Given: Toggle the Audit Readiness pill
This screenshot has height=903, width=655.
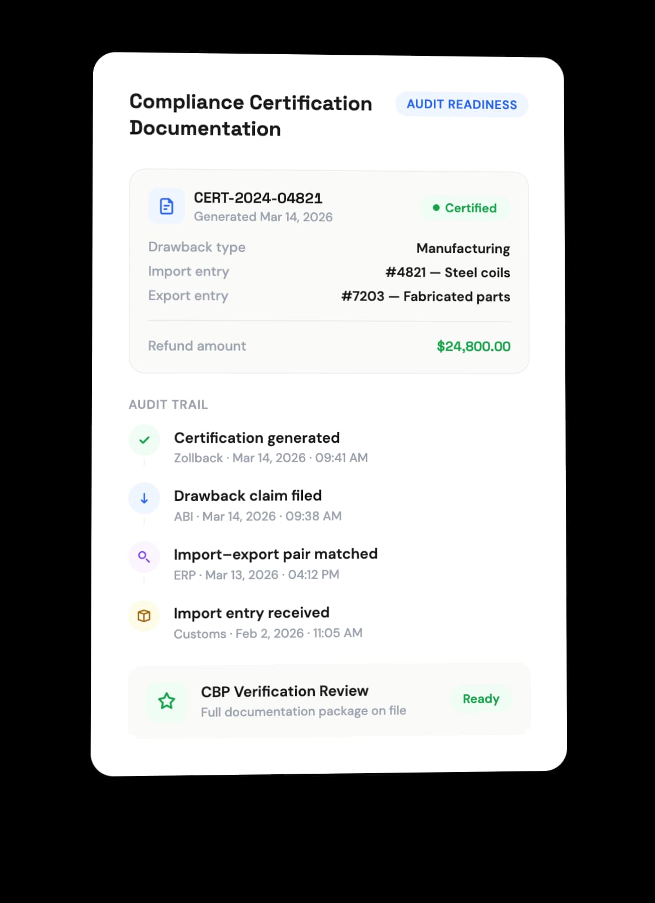Looking at the screenshot, I should pyautogui.click(x=461, y=104).
